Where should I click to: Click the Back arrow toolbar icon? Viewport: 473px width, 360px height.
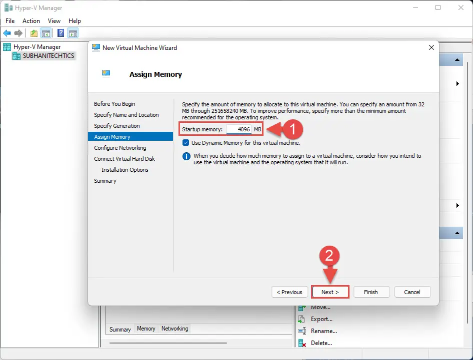pyautogui.click(x=7, y=33)
